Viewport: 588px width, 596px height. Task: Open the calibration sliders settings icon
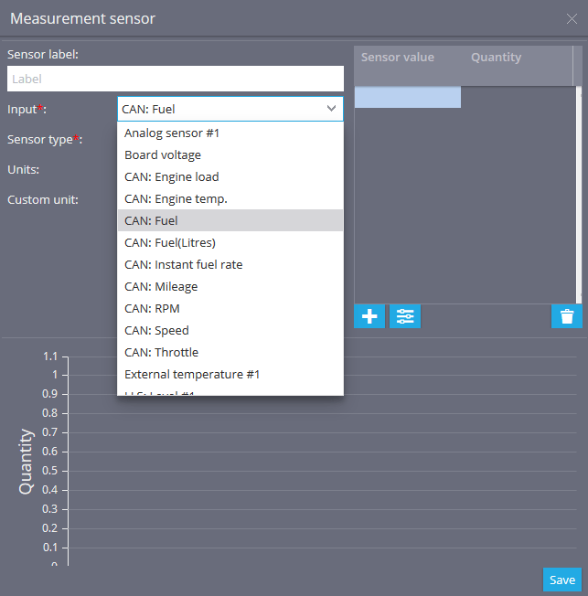click(405, 316)
